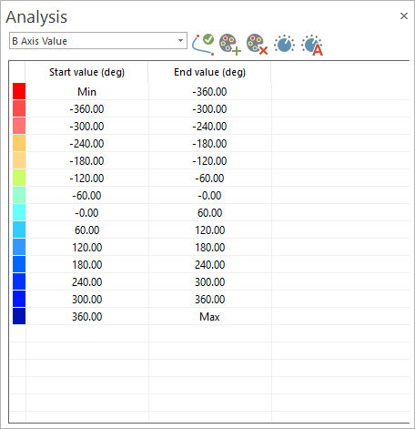Pick the cyan swatch for -0.00 start row

click(x=19, y=212)
